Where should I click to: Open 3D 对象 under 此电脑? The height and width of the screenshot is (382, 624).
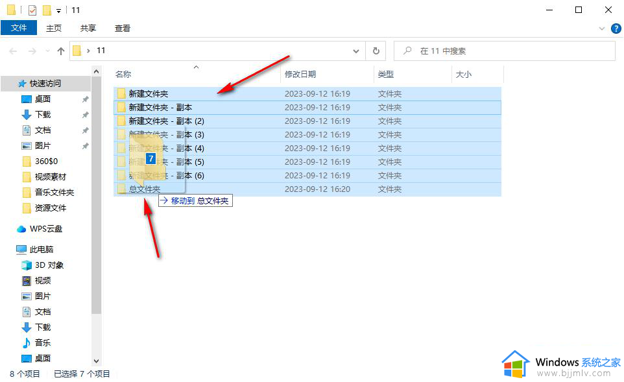click(49, 265)
